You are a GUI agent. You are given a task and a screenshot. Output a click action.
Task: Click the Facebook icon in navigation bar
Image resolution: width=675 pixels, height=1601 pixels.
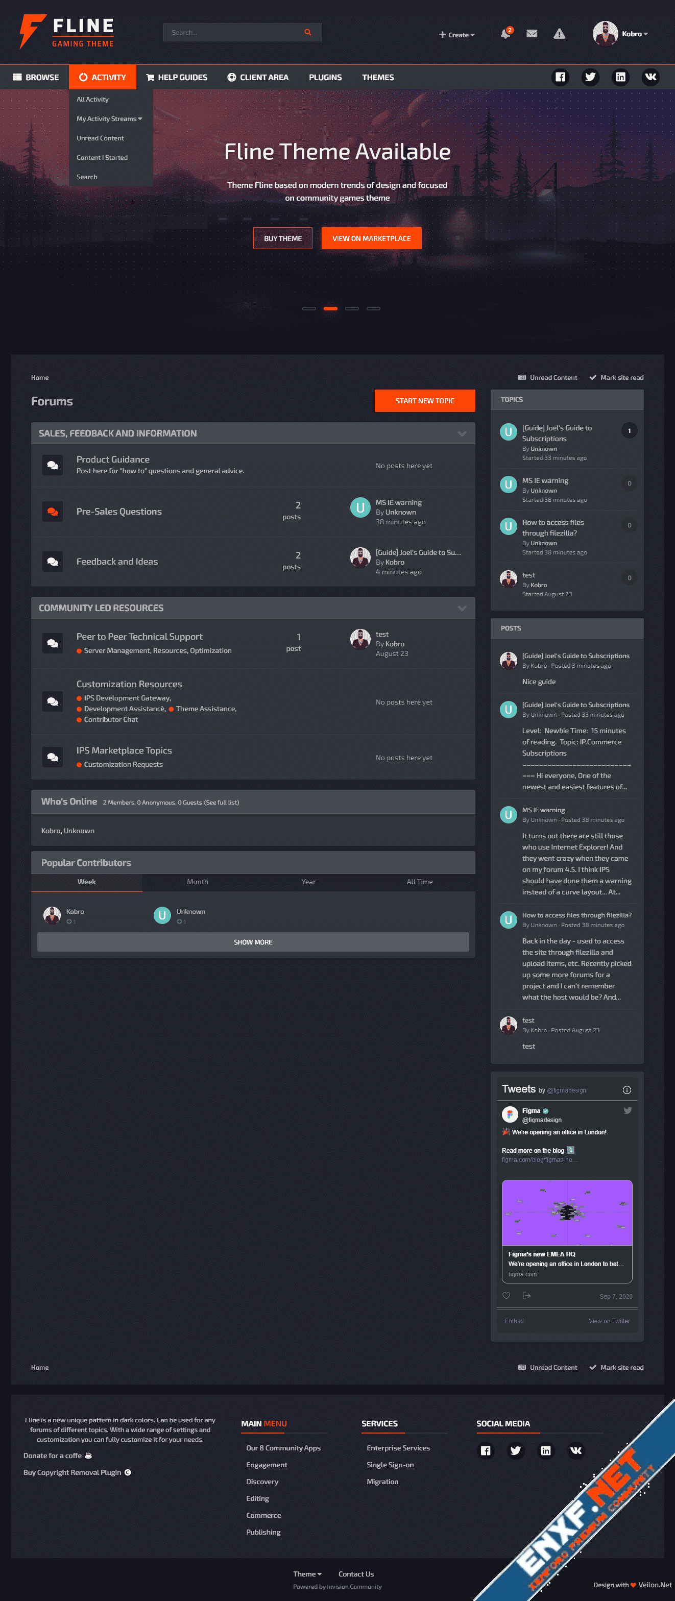pyautogui.click(x=560, y=77)
